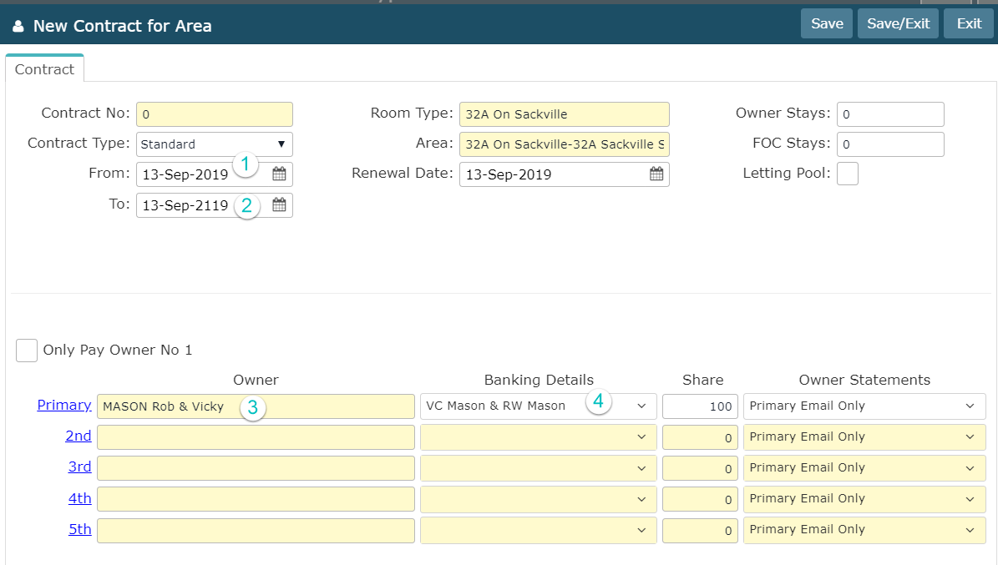Expand Primary Owner Statements dropdown

(x=864, y=406)
